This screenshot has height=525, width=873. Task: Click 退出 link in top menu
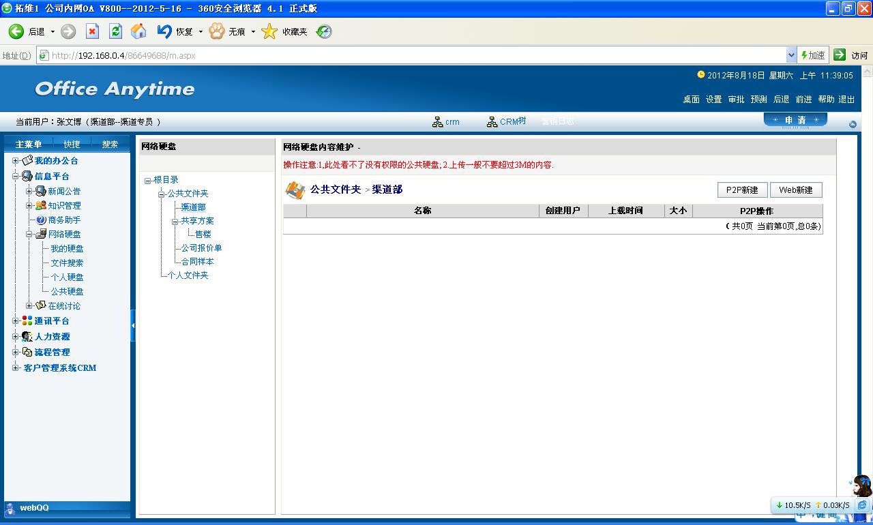tap(846, 100)
